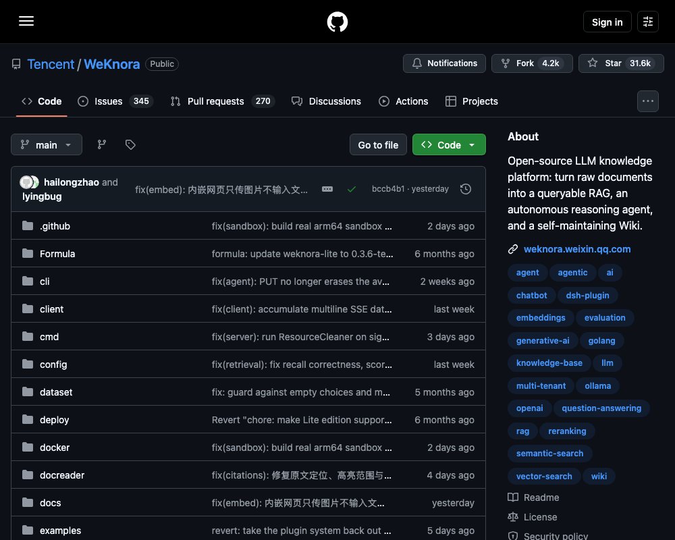Screen dimensions: 675x540
Task: Open the Projects tab
Action: click(472, 101)
